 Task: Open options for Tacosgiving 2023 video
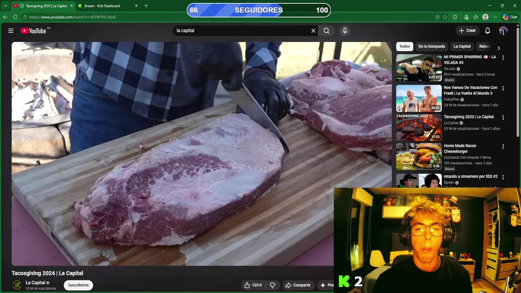(503, 118)
